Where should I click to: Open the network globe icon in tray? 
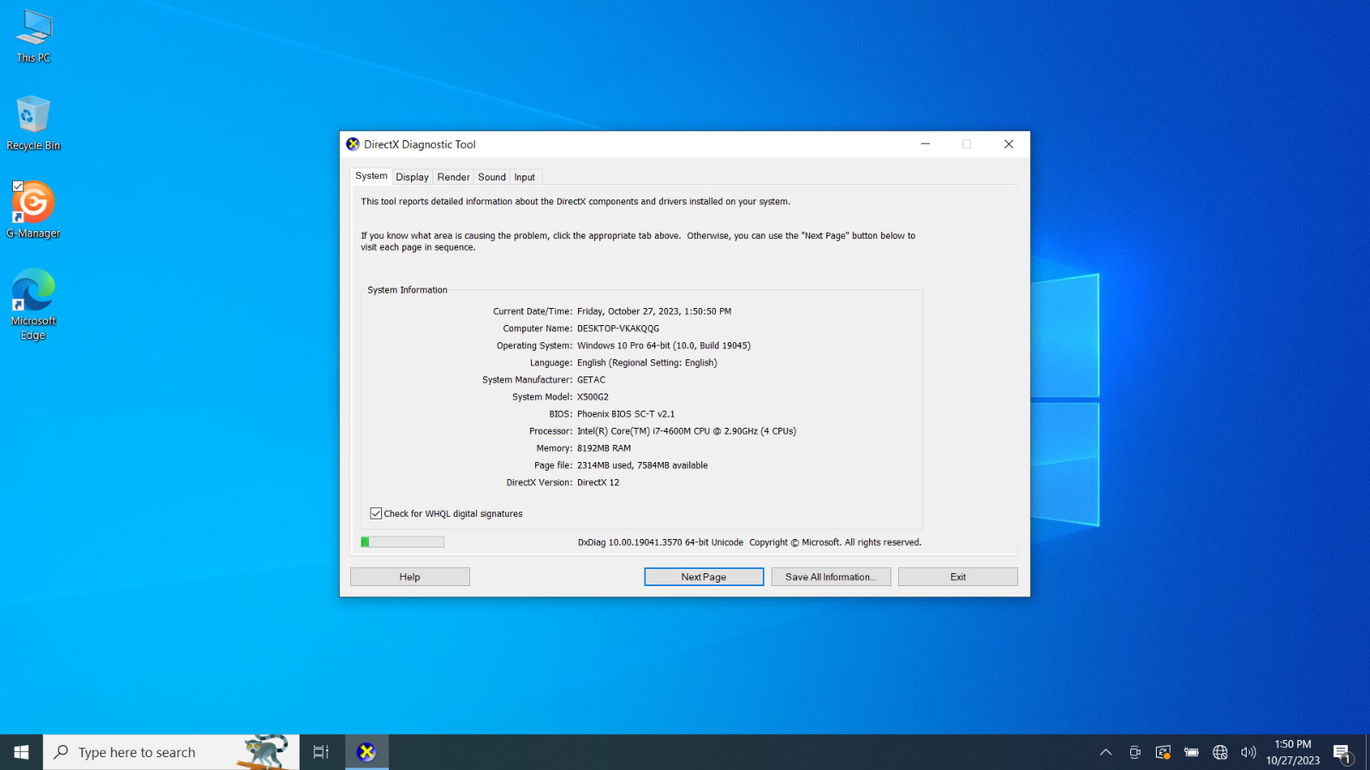click(1220, 752)
